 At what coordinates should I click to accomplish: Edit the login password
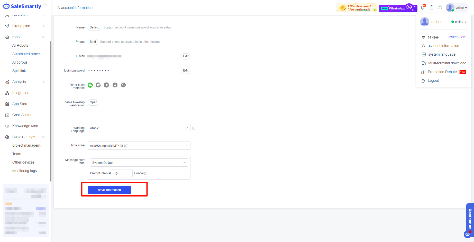[x=186, y=71]
